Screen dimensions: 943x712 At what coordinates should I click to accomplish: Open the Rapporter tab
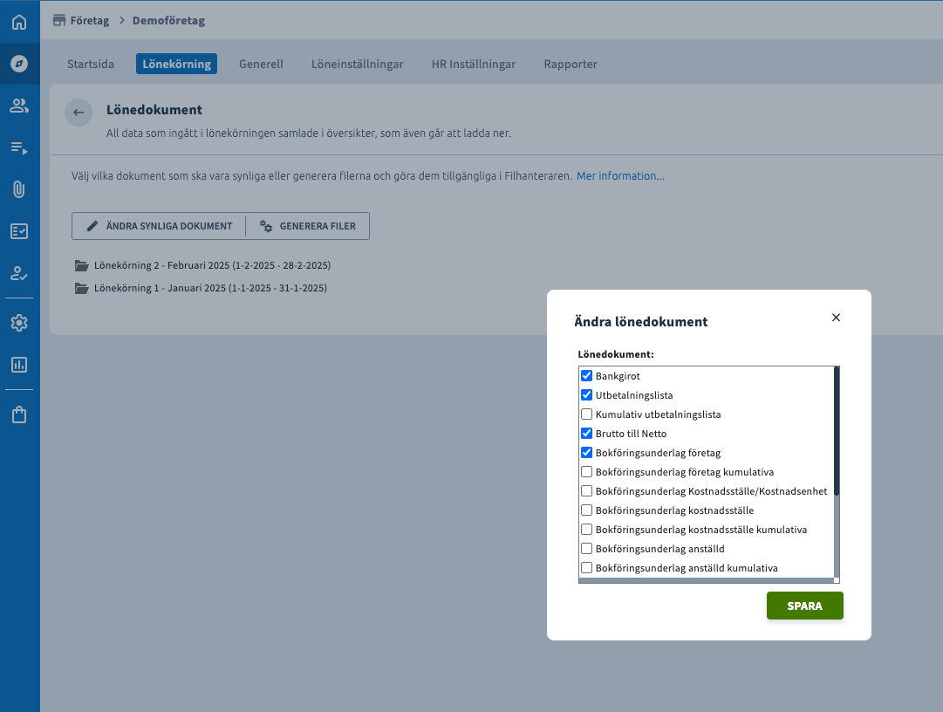pyautogui.click(x=570, y=64)
